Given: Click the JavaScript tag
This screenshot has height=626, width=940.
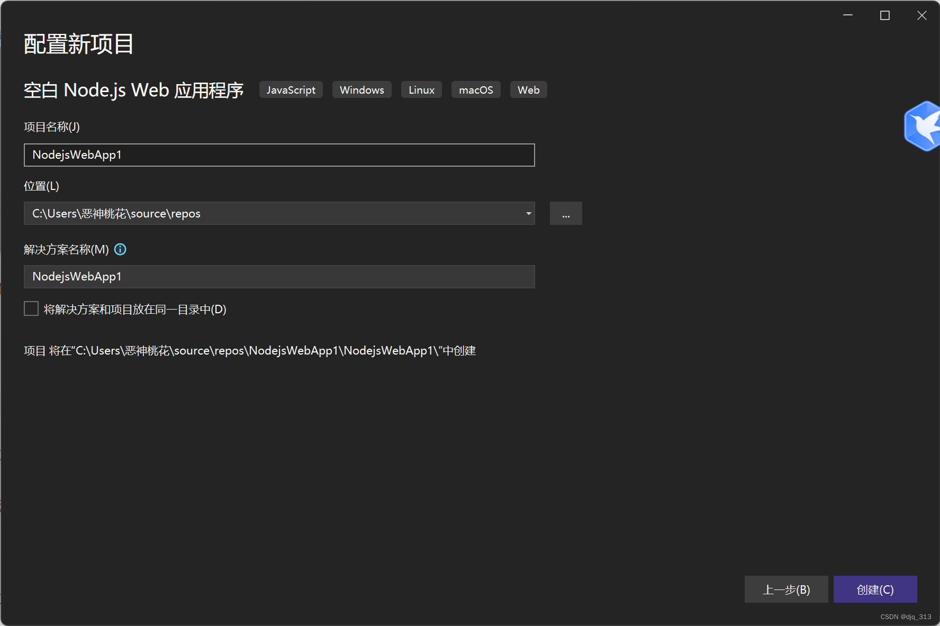Looking at the screenshot, I should tap(291, 90).
